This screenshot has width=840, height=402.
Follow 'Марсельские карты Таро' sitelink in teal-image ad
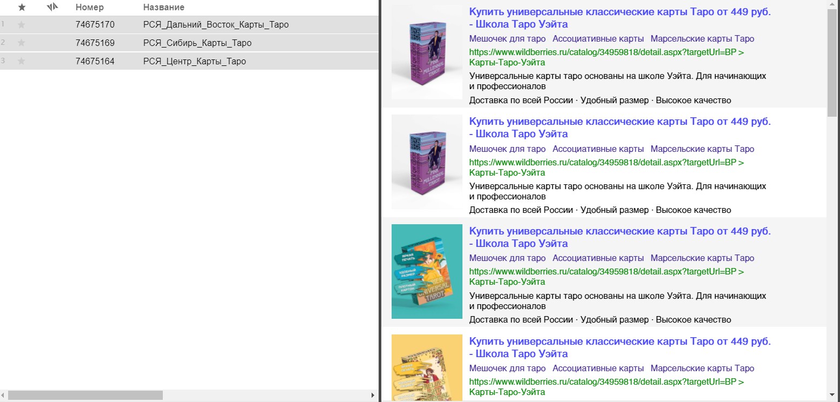point(702,258)
